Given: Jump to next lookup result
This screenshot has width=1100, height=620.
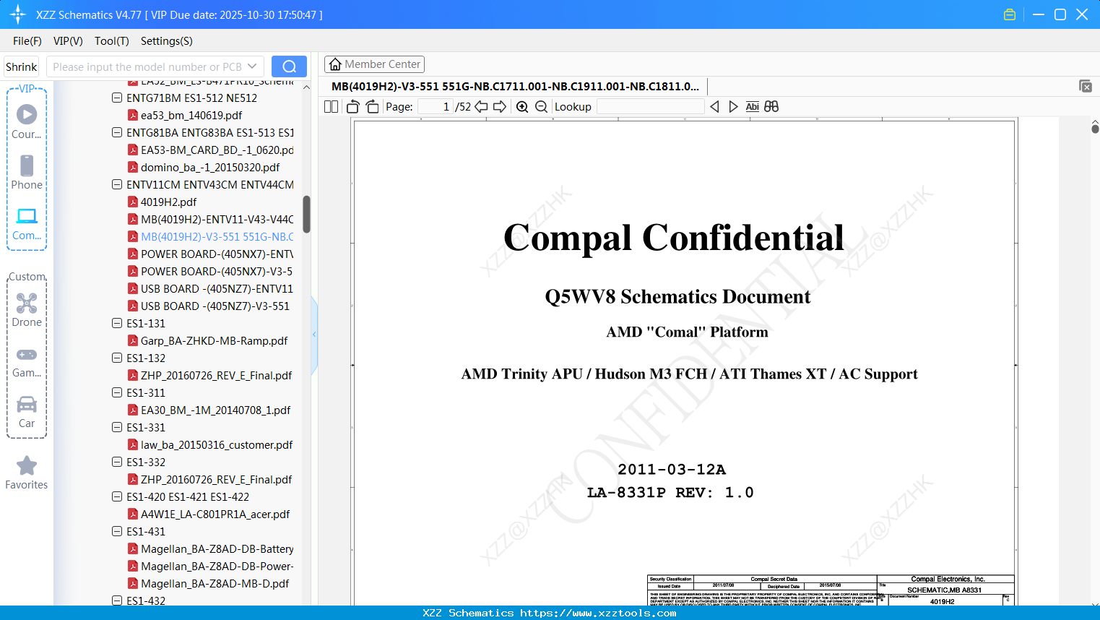Looking at the screenshot, I should 733,107.
